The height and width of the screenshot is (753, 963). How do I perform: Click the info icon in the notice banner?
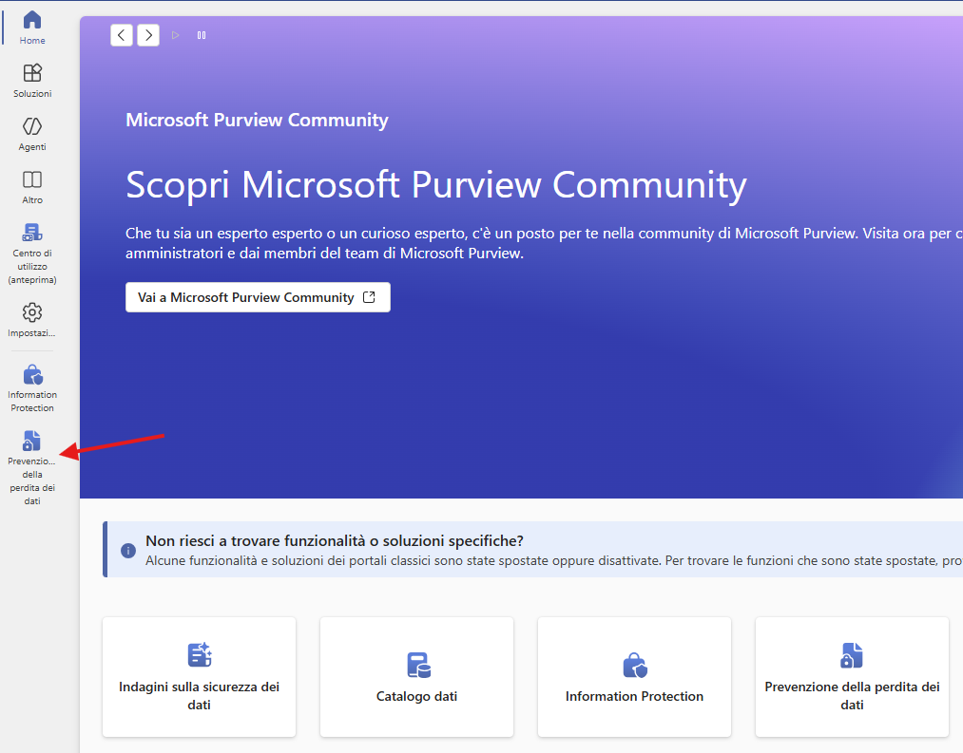click(x=128, y=551)
